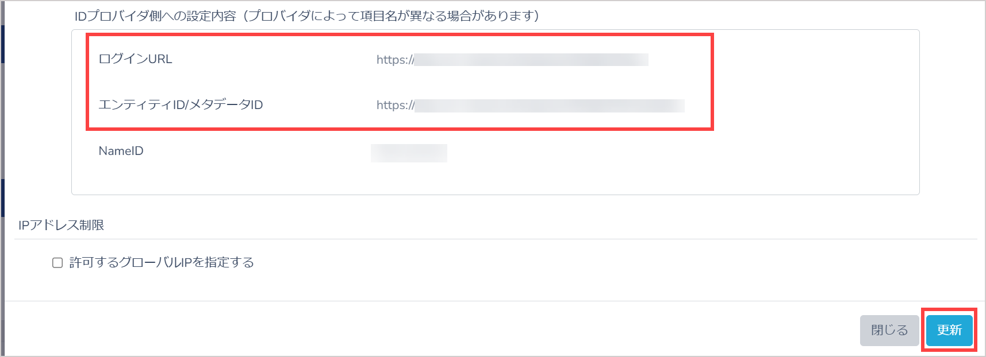
Task: Click the エンティティID/メタデータID https value
Action: [x=530, y=105]
